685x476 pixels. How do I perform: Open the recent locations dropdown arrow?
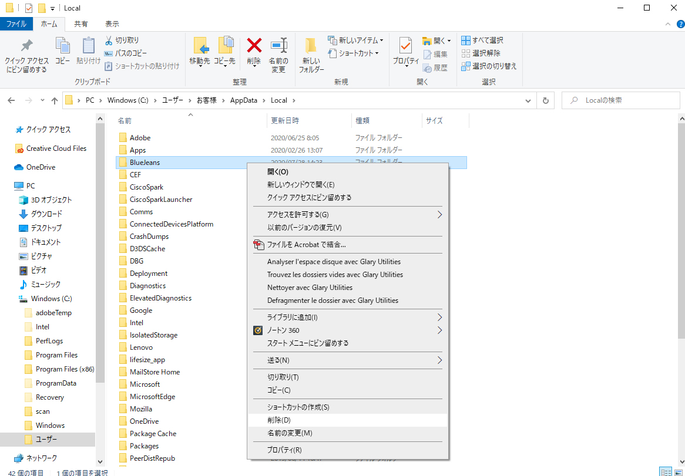(42, 100)
